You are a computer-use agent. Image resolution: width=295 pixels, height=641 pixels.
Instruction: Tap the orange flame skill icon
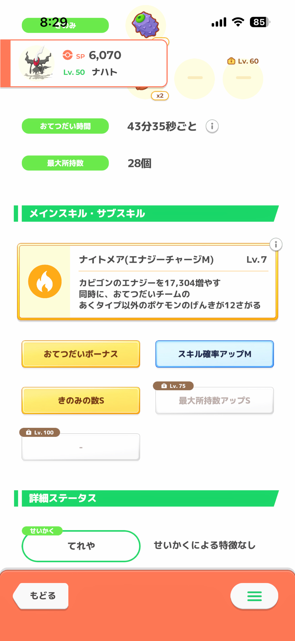tap(45, 282)
